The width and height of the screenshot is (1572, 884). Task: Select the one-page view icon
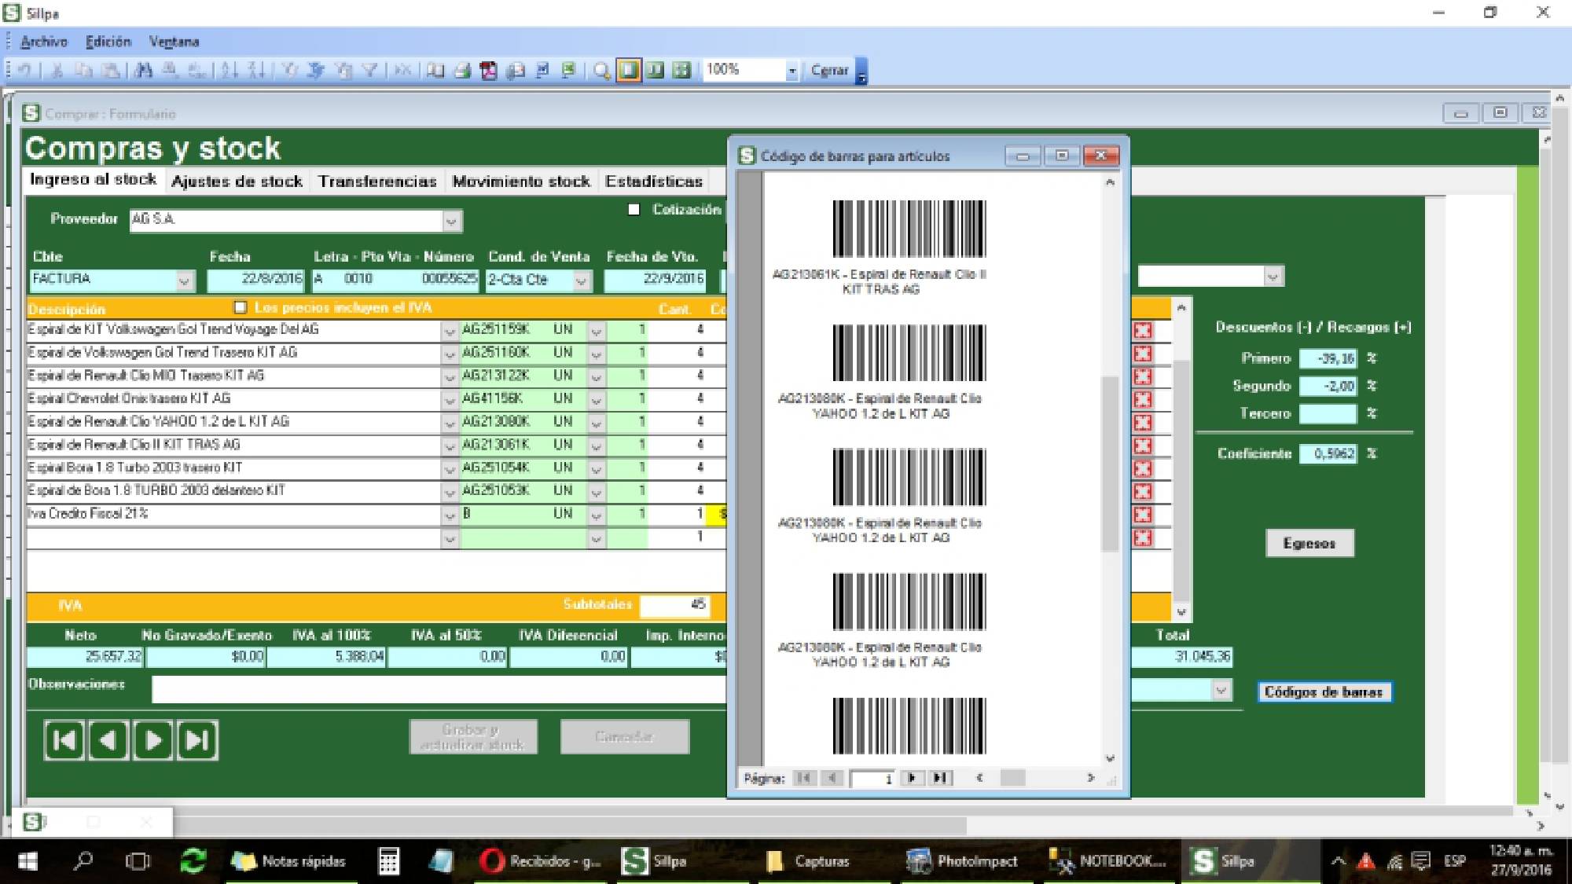tap(628, 71)
